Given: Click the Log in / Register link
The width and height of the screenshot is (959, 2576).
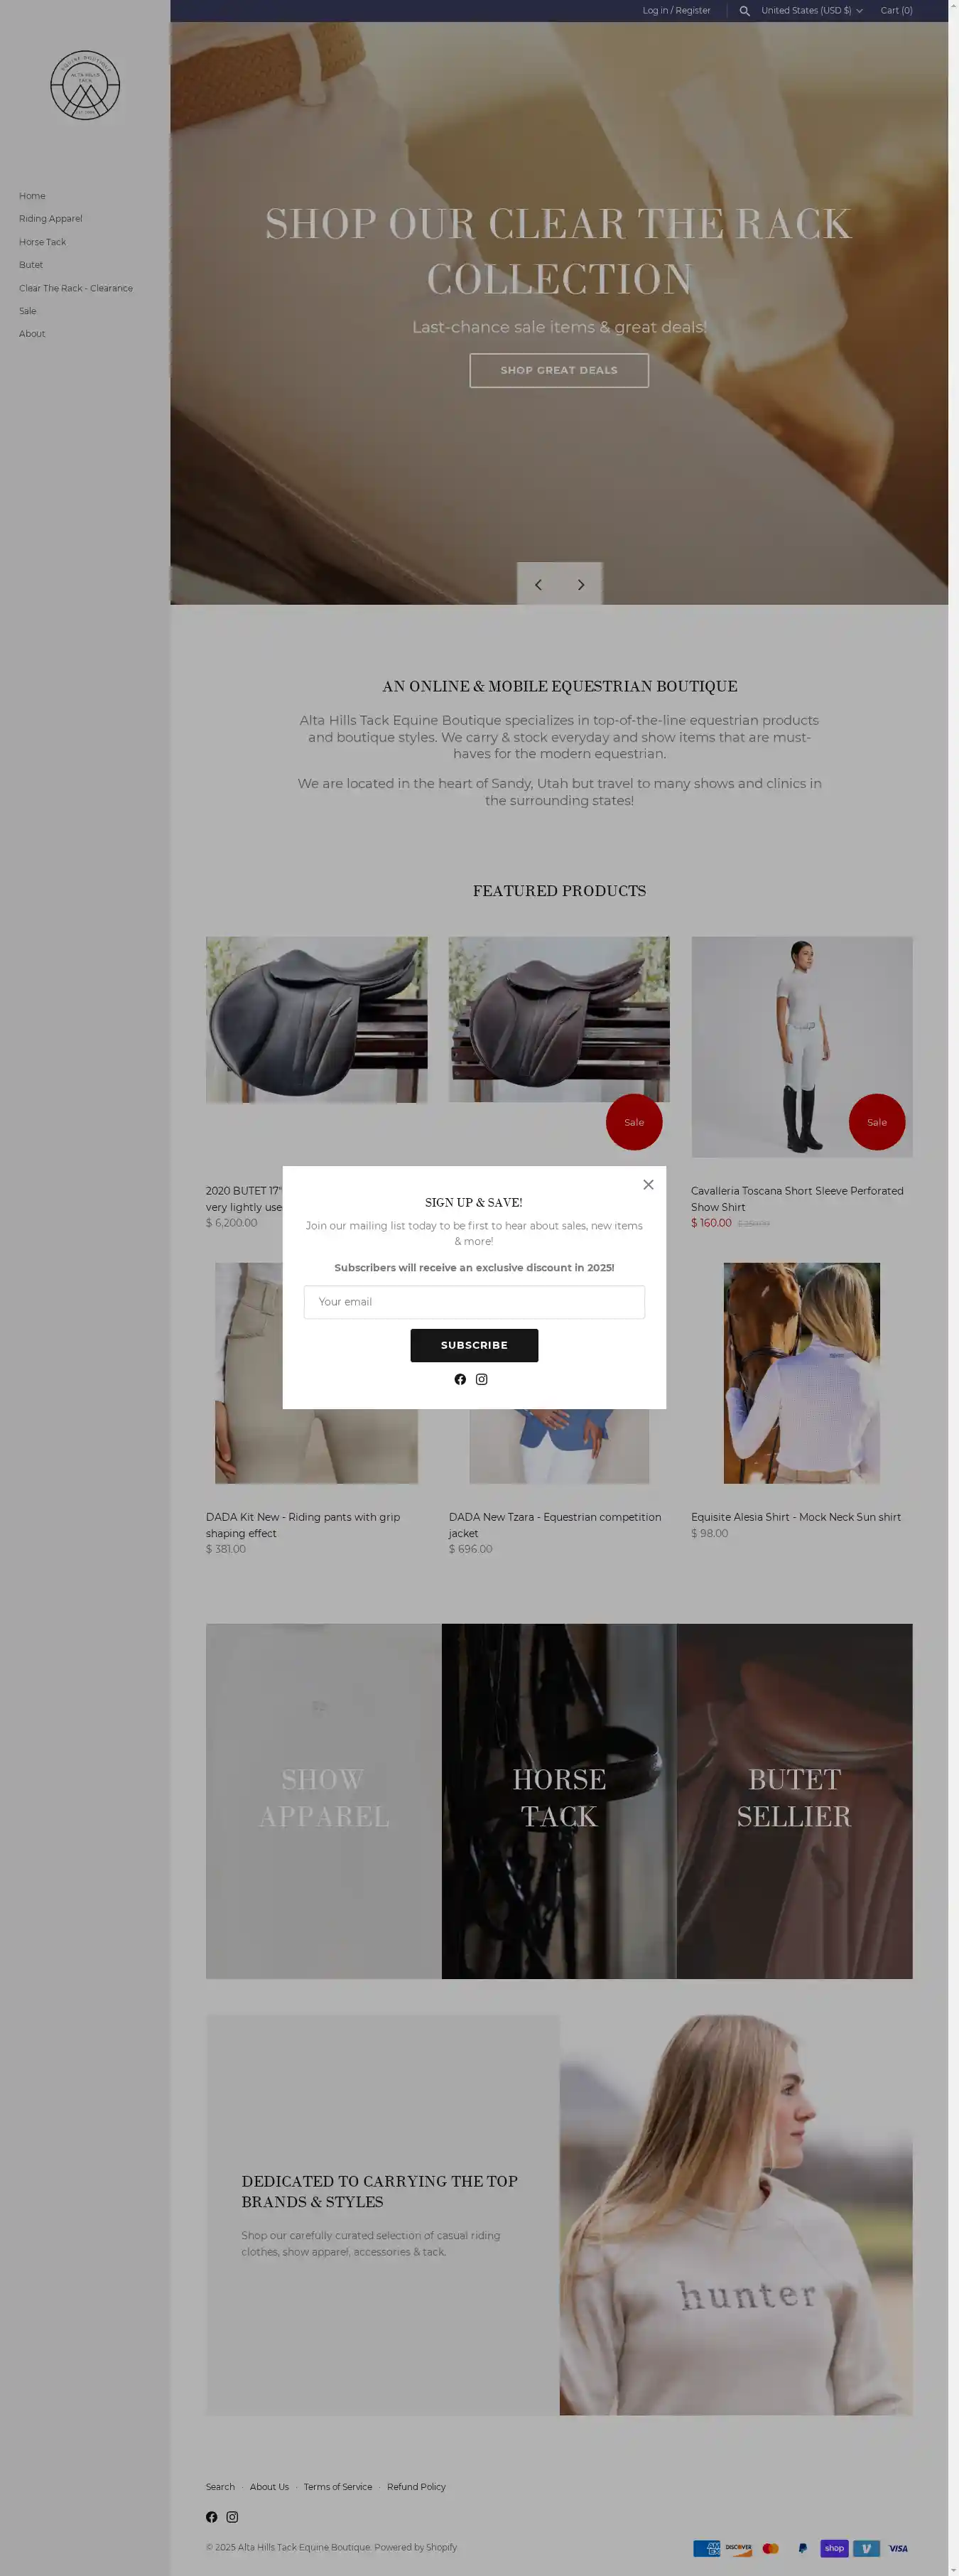Looking at the screenshot, I should pos(676,11).
